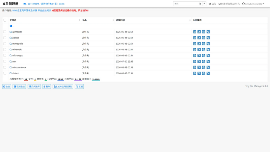Rename the metropolis folder
Screen dimensions: 270x152
pos(199,44)
